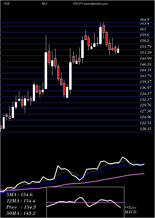Click the 50MA : 143.2 readout
This screenshot has width=155, height=218.
click(21, 213)
